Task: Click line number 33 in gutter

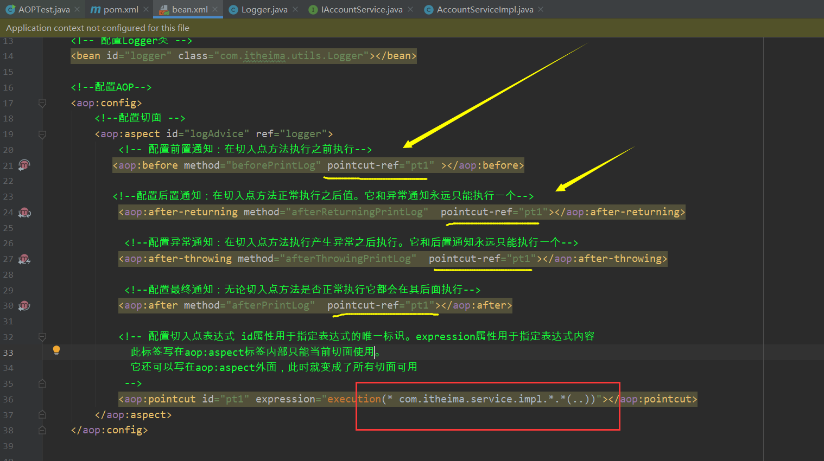Action: click(8, 353)
